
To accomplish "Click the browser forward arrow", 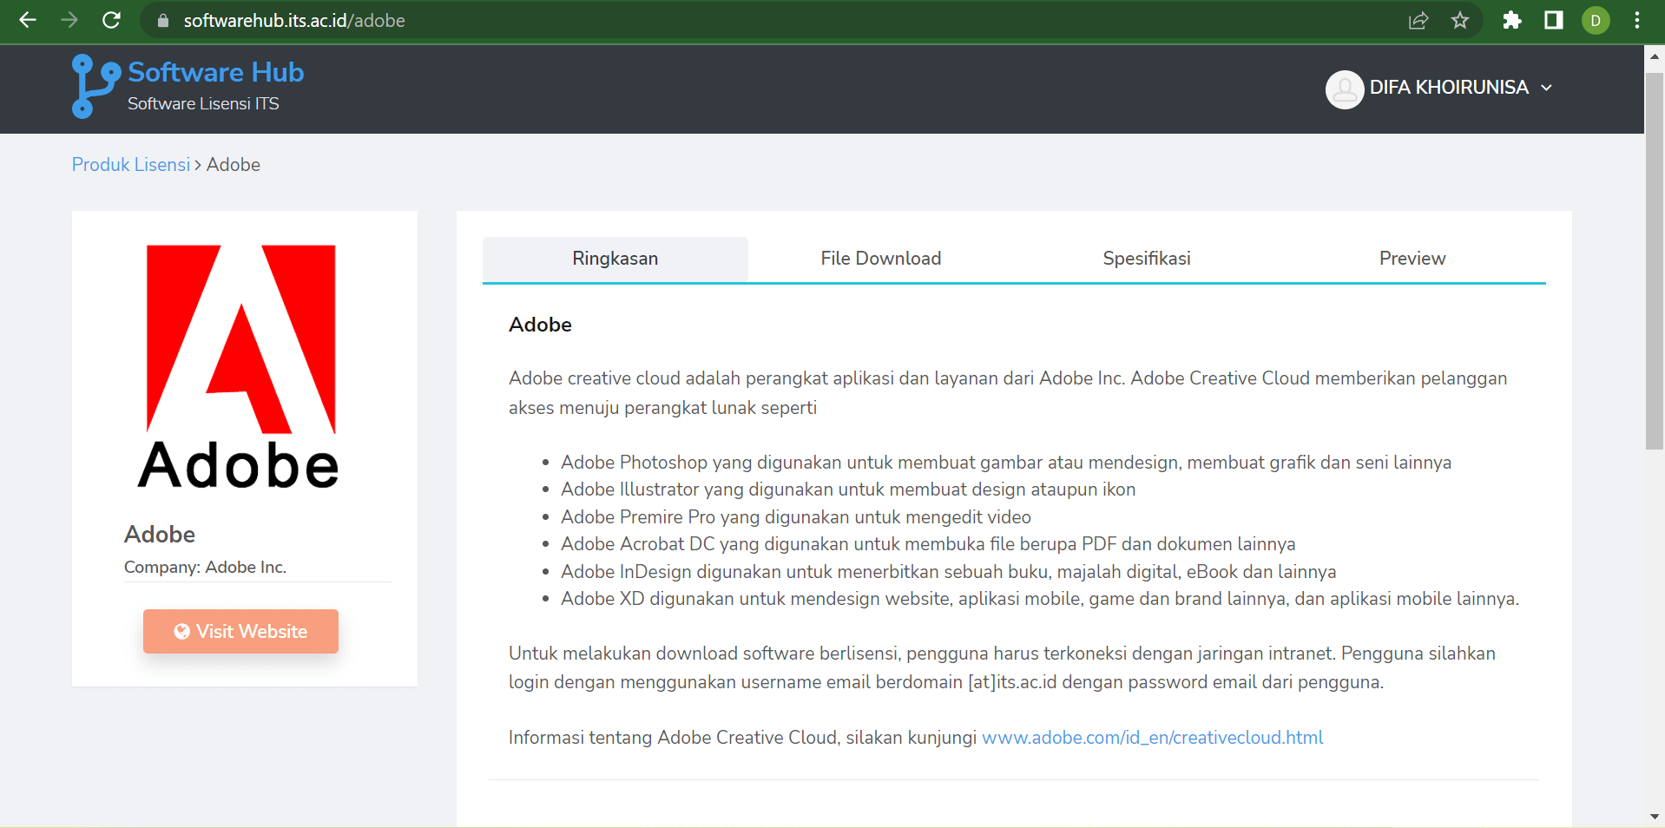I will tap(69, 20).
